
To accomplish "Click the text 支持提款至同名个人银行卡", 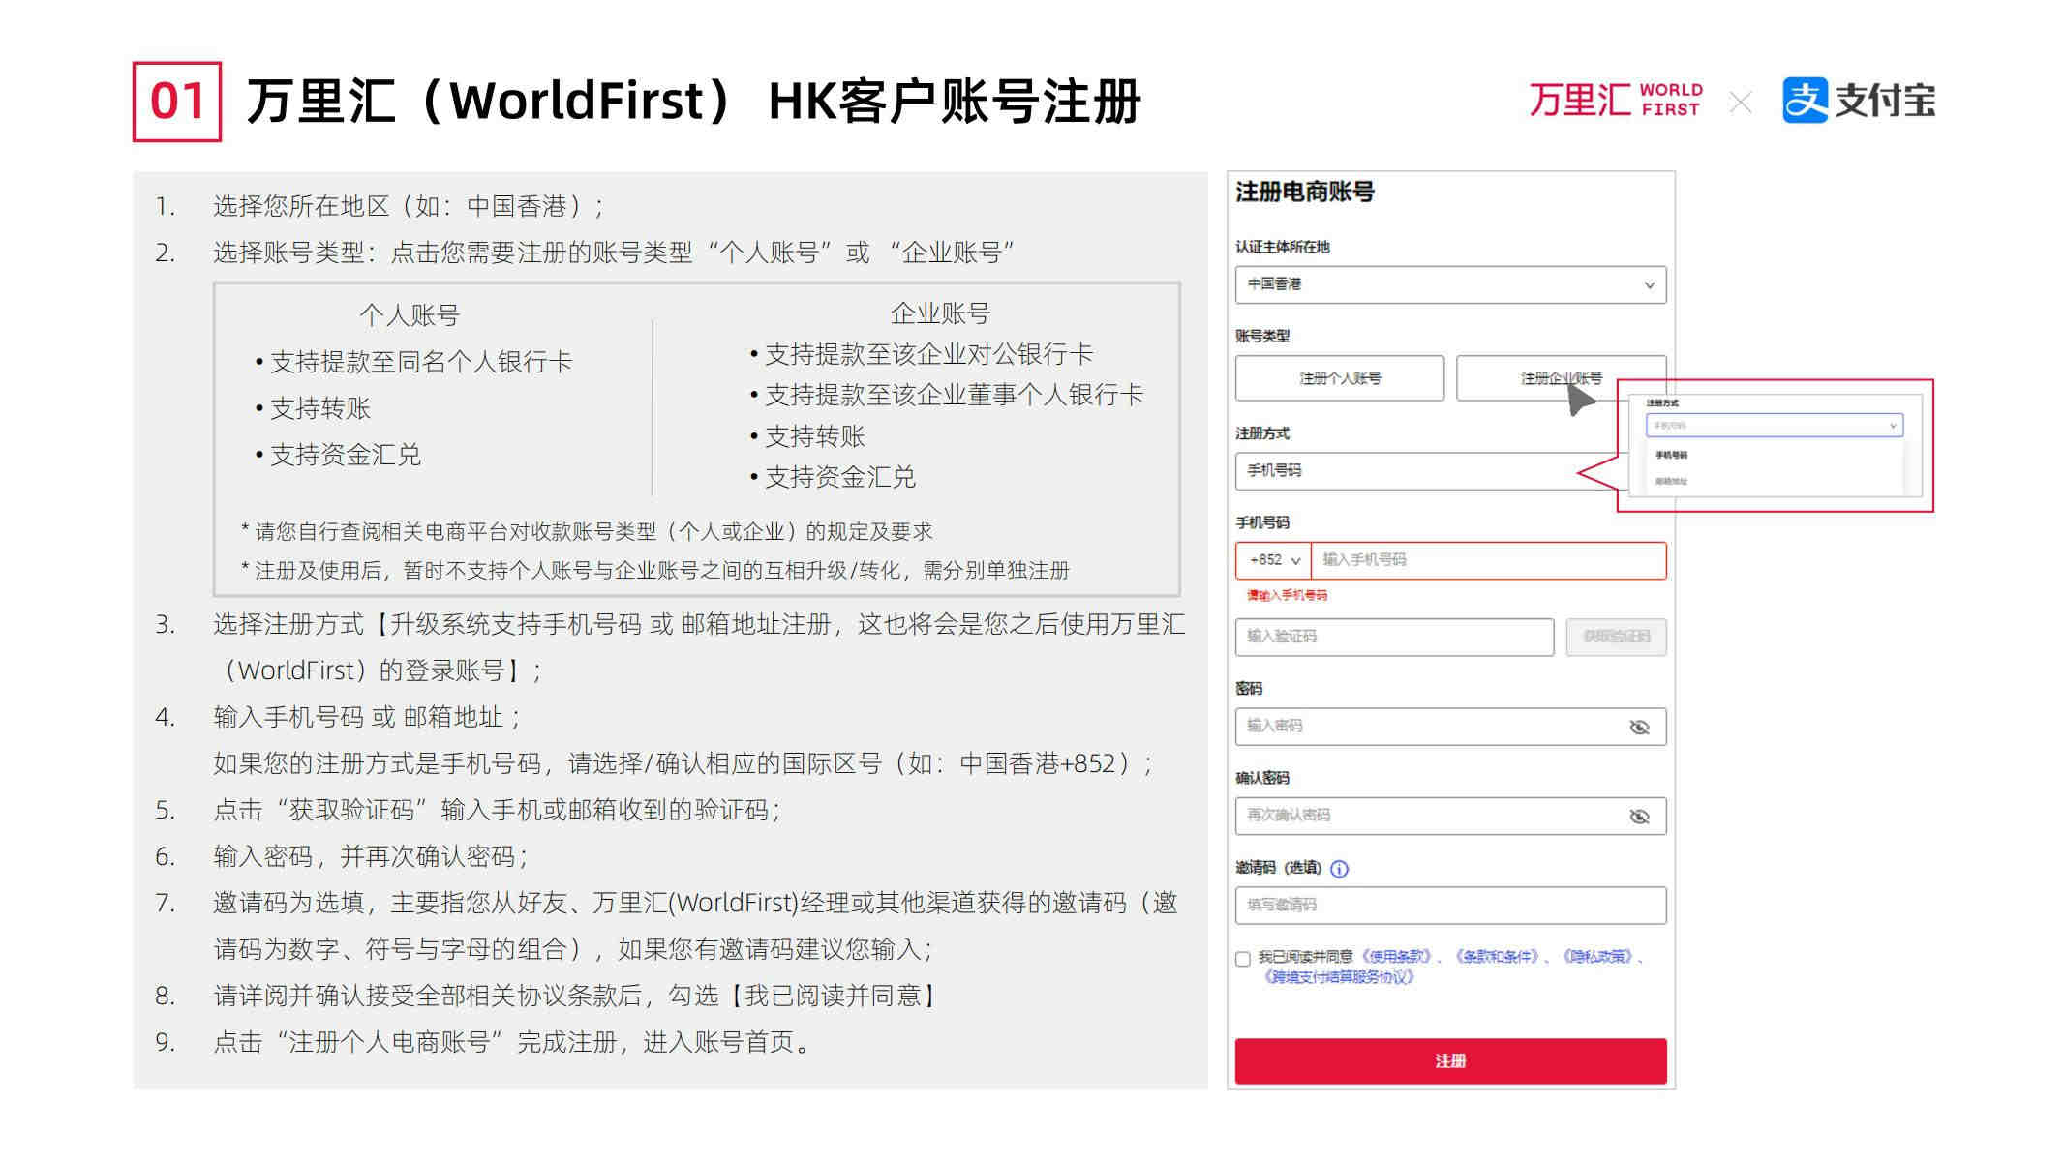I will [421, 362].
